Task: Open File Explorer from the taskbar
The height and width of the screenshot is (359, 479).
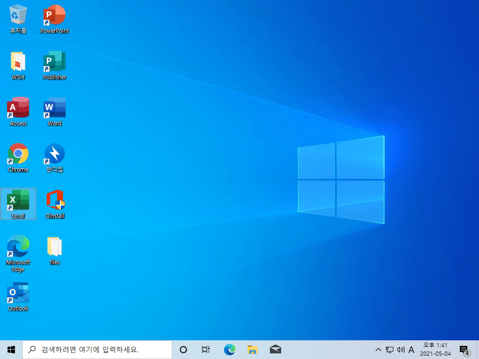Action: [252, 350]
